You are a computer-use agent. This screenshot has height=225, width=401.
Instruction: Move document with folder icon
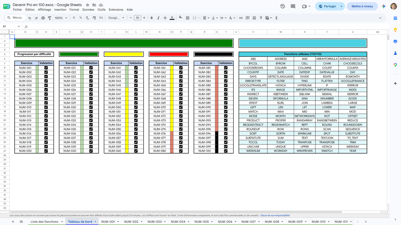(94, 5)
